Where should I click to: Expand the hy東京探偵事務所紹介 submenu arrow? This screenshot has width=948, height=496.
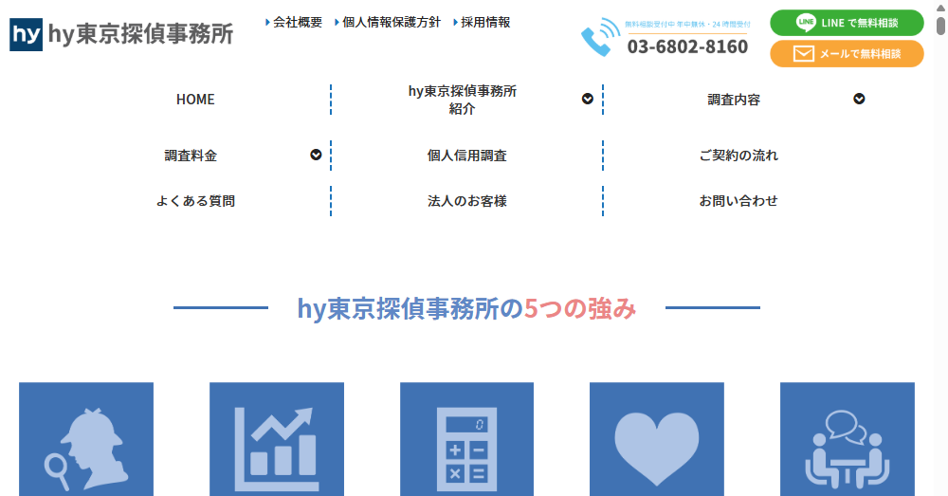click(x=588, y=99)
